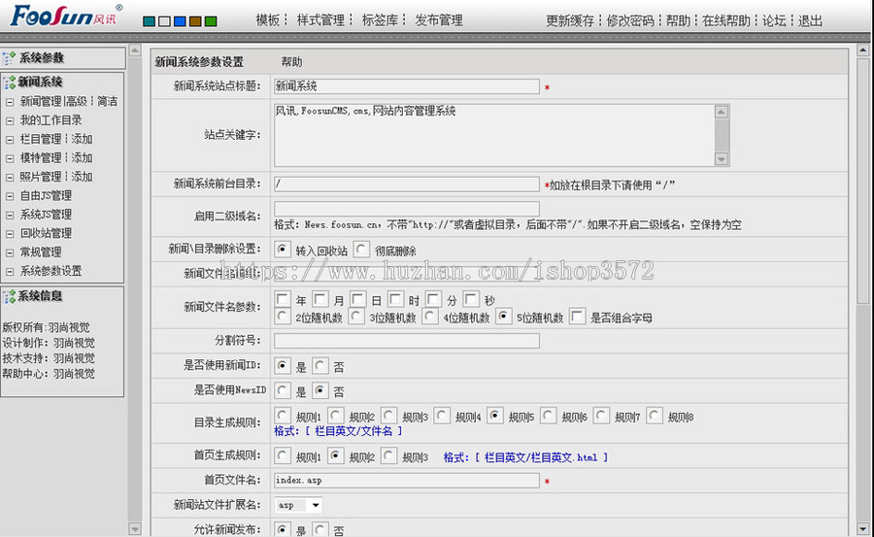Open the 新闻站文件扩展名 asp dropdown
Image resolution: width=874 pixels, height=537 pixels.
point(299,505)
